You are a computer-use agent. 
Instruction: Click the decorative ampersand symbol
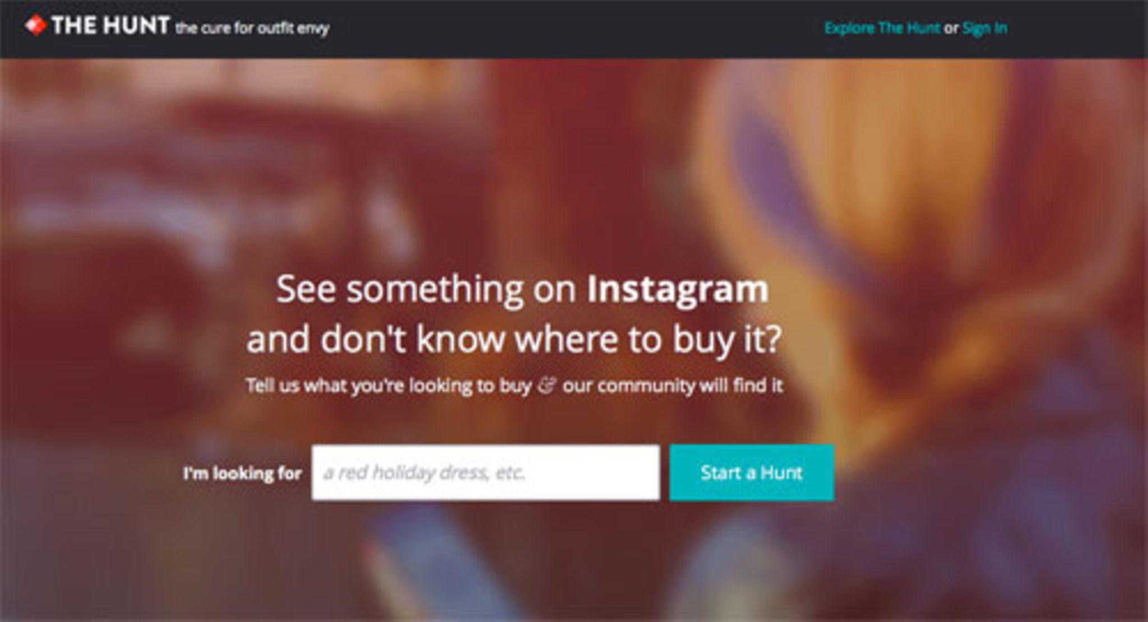[x=547, y=386]
